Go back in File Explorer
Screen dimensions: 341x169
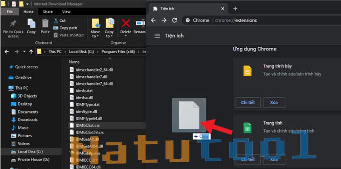point(7,52)
